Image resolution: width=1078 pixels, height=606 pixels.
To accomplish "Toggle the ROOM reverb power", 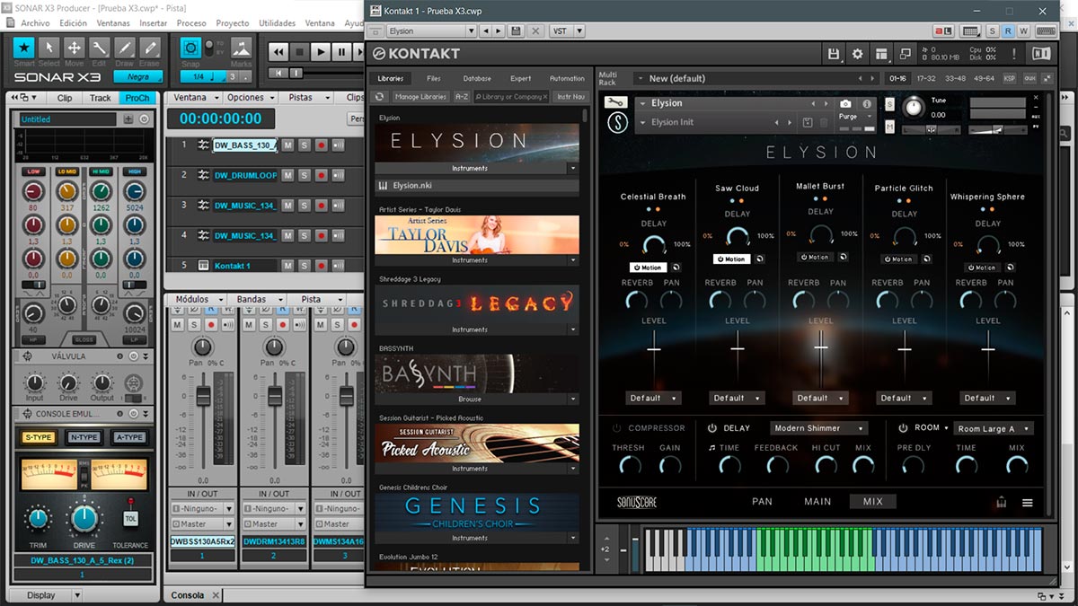I will [903, 428].
